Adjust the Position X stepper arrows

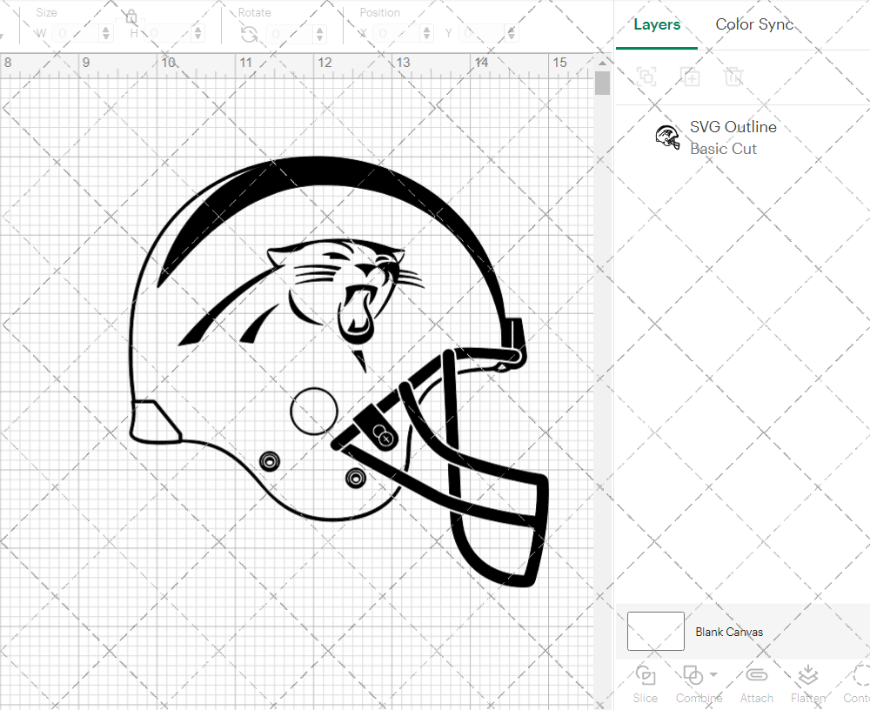click(x=426, y=33)
